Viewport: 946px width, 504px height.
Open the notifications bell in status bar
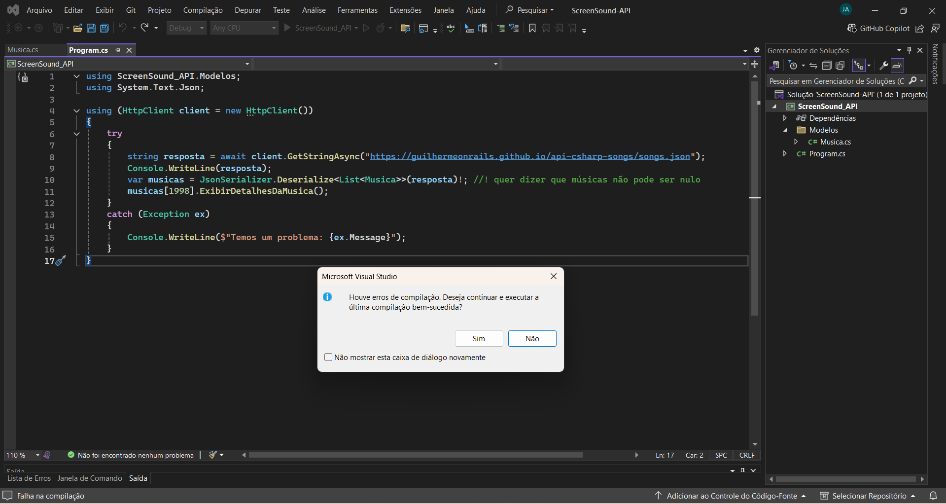tap(933, 496)
